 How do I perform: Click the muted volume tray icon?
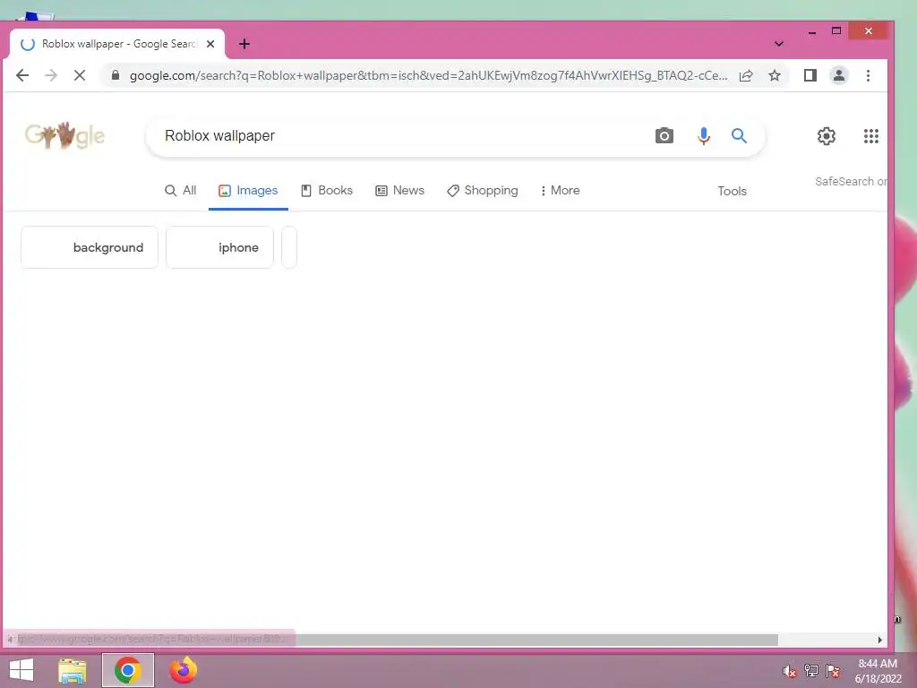tap(790, 671)
